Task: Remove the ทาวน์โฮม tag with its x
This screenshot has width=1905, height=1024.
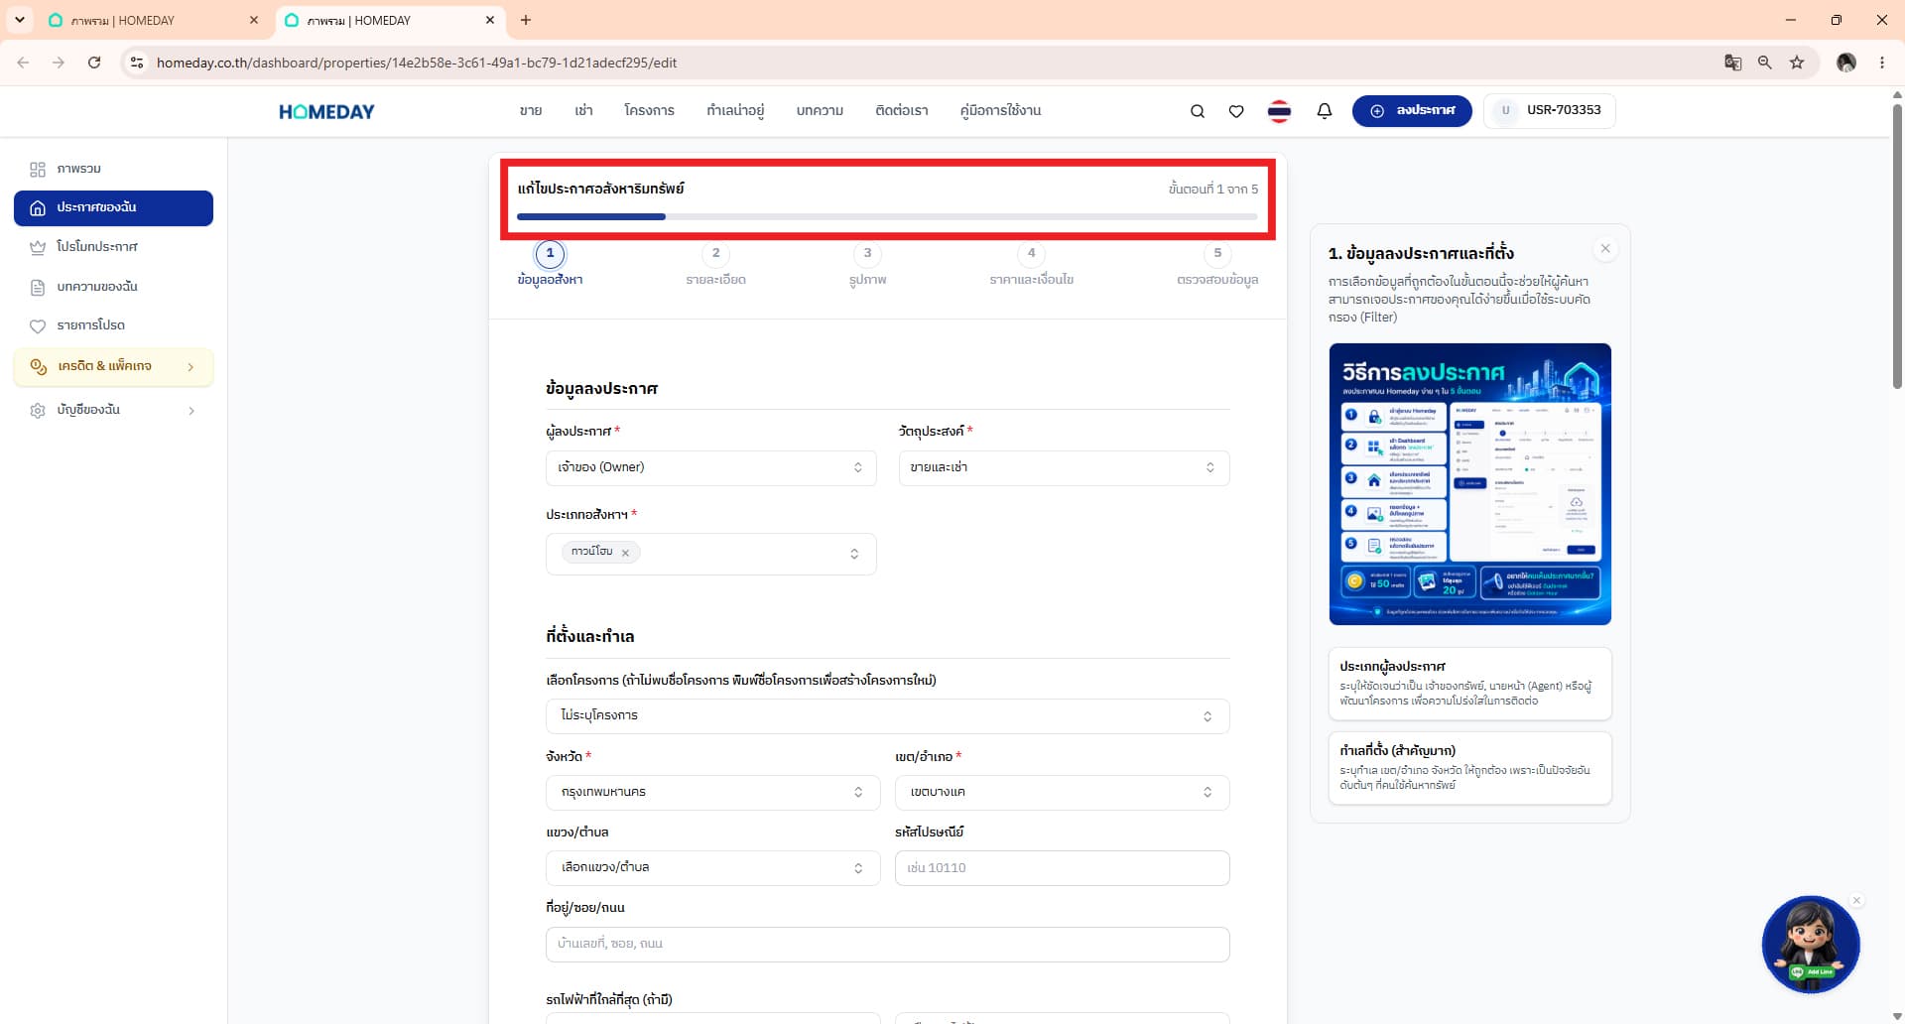Action: (625, 554)
